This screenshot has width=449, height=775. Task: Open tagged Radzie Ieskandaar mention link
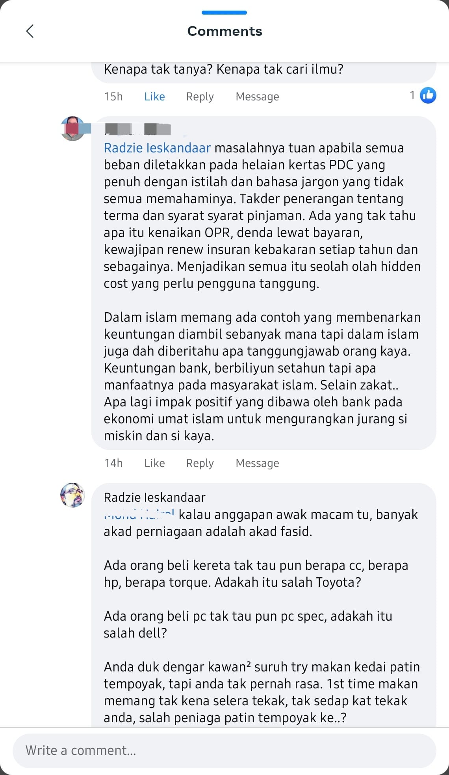click(x=157, y=148)
